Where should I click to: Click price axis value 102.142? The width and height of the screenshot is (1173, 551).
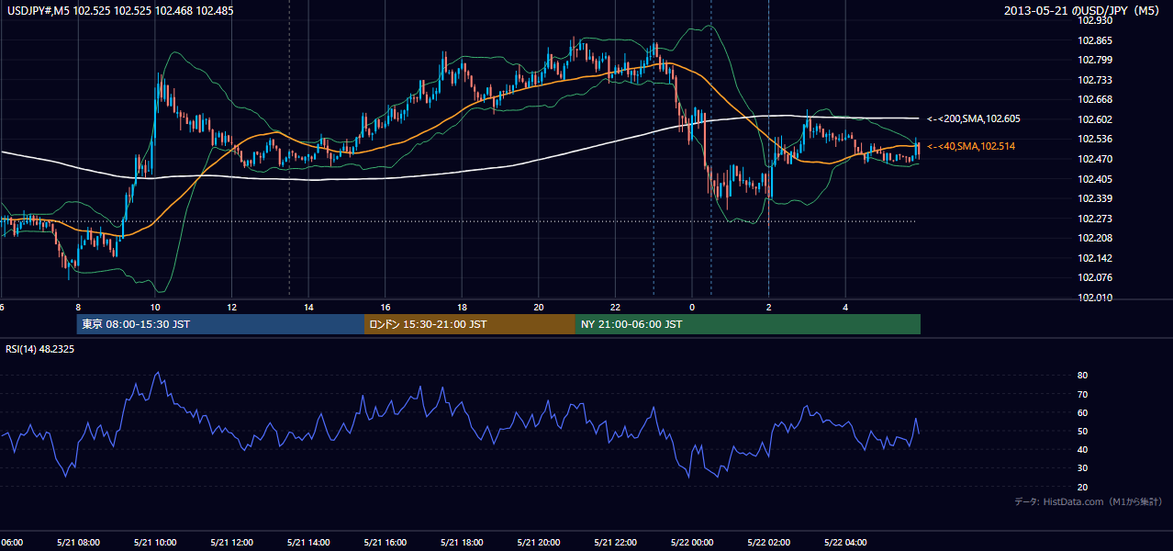(x=1095, y=258)
